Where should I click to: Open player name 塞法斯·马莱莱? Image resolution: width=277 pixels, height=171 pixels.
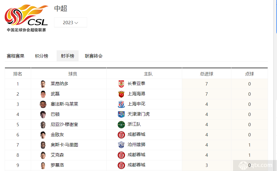pyautogui.click(x=64, y=104)
